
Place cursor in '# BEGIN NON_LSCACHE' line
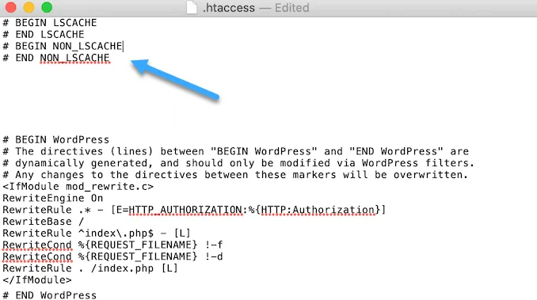click(x=63, y=46)
